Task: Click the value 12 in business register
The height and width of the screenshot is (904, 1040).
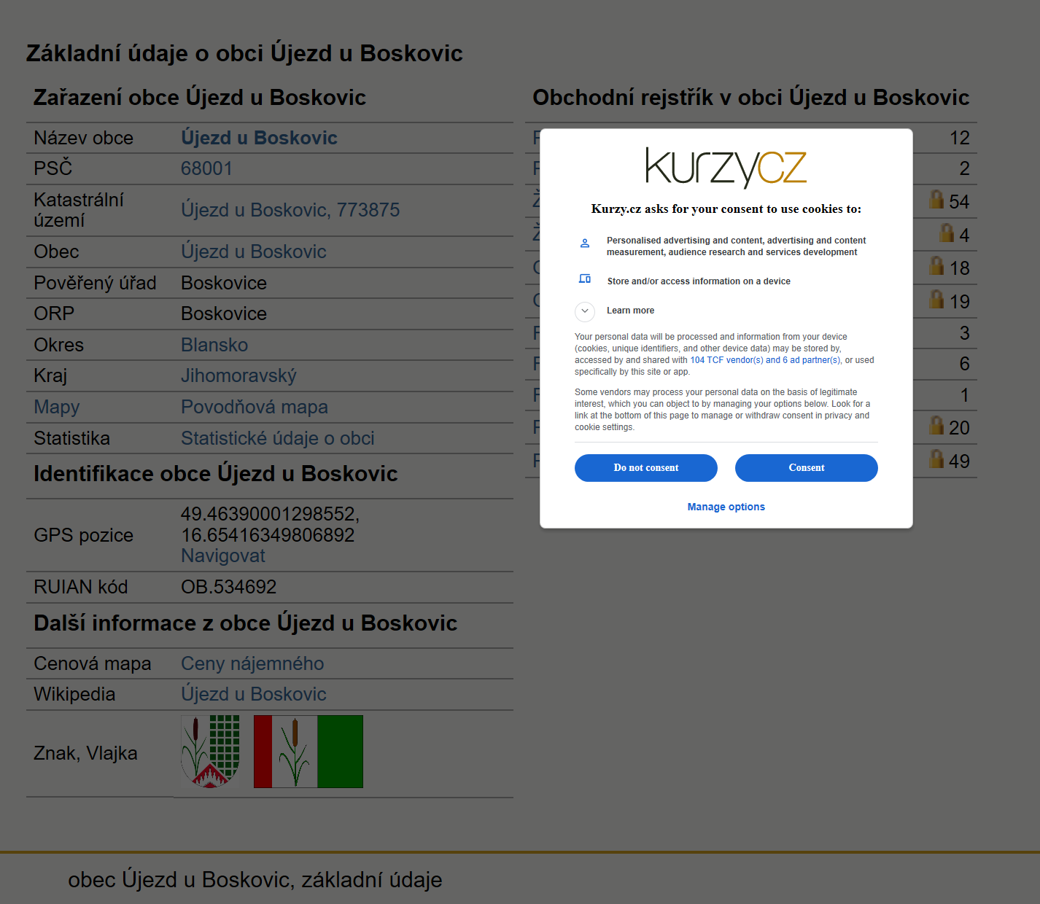Action: [x=959, y=138]
